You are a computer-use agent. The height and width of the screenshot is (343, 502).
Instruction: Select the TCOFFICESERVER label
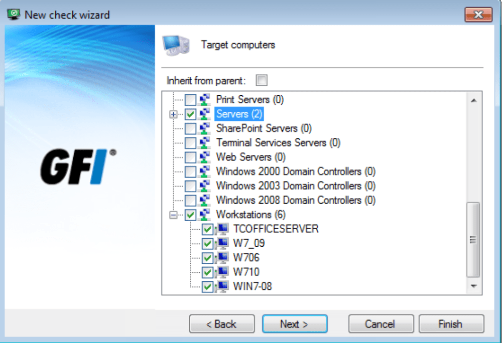pyautogui.click(x=276, y=229)
